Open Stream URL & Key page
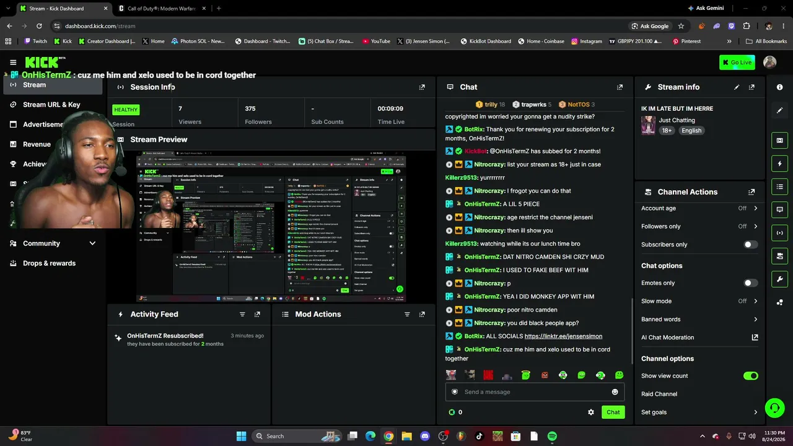The image size is (793, 446). 52,105
